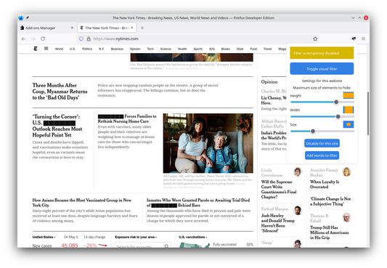This screenshot has height=268, width=387.
Task: Click the U.S. vaccinations map graphic
Action: [x=195, y=245]
